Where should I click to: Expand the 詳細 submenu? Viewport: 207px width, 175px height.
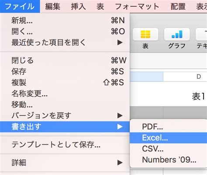pos(65,163)
